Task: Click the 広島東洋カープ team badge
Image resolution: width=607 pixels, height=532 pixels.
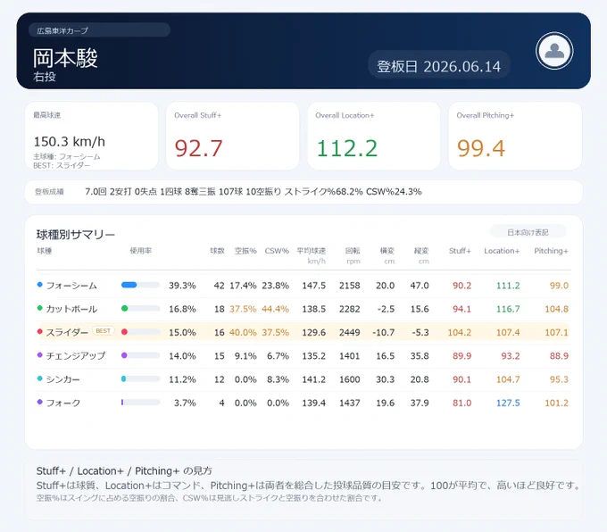Action: [99, 30]
